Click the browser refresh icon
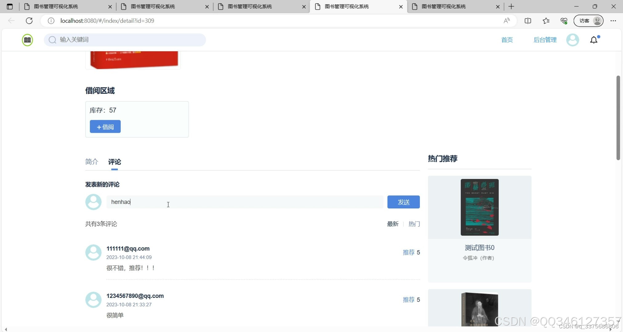Viewport: 623px width, 332px height. [29, 21]
